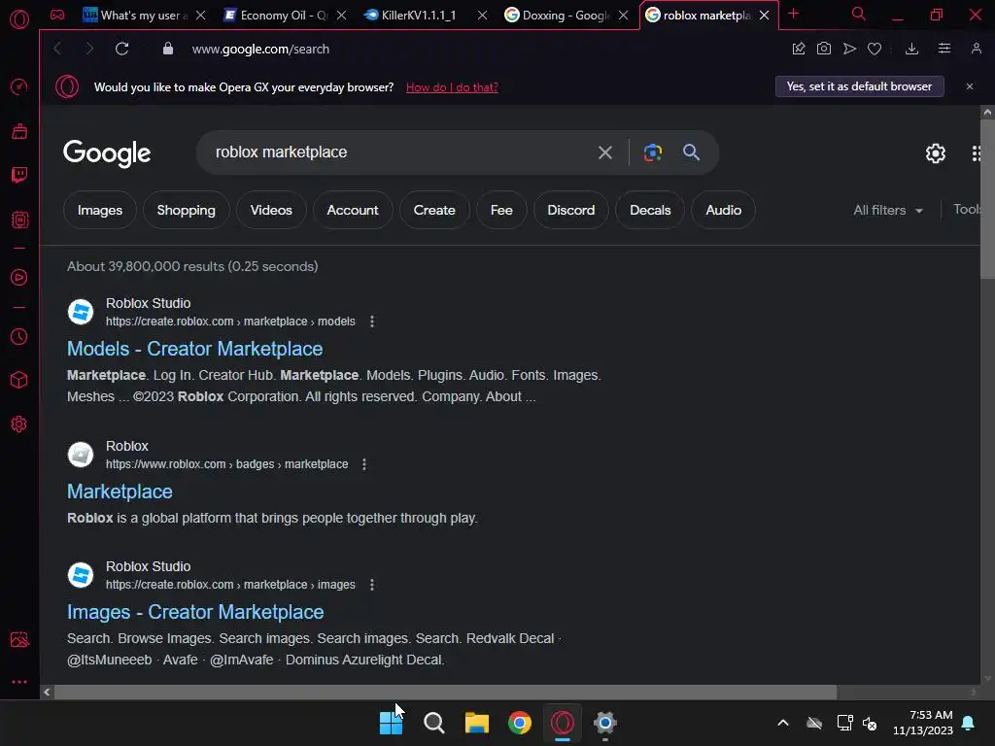
Task: Open a new tab with plus button
Action: point(793,14)
